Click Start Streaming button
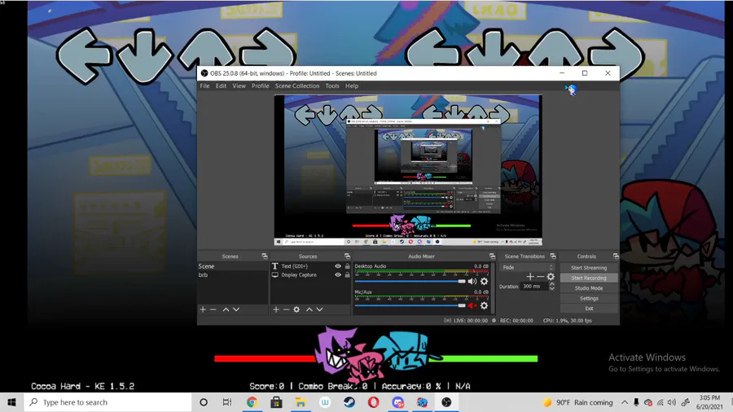The image size is (733, 412). point(589,268)
